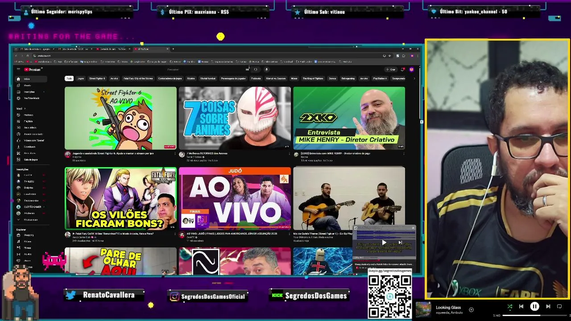Open the 7 Coisas Sobre Animes thumbnail
571x321 pixels.
coord(235,118)
